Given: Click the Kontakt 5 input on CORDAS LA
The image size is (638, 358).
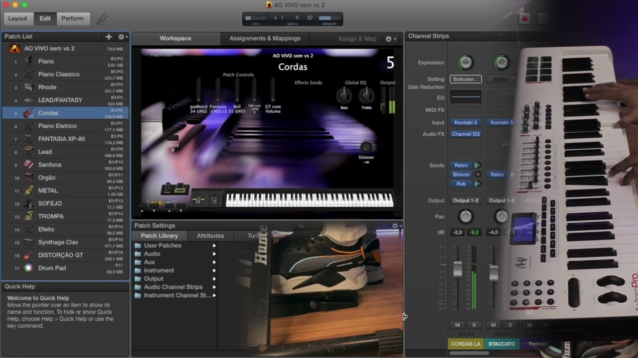Looking at the screenshot, I should coord(466,122).
